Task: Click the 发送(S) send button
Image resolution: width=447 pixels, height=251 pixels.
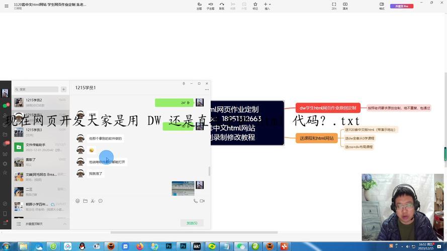Action: point(192,223)
